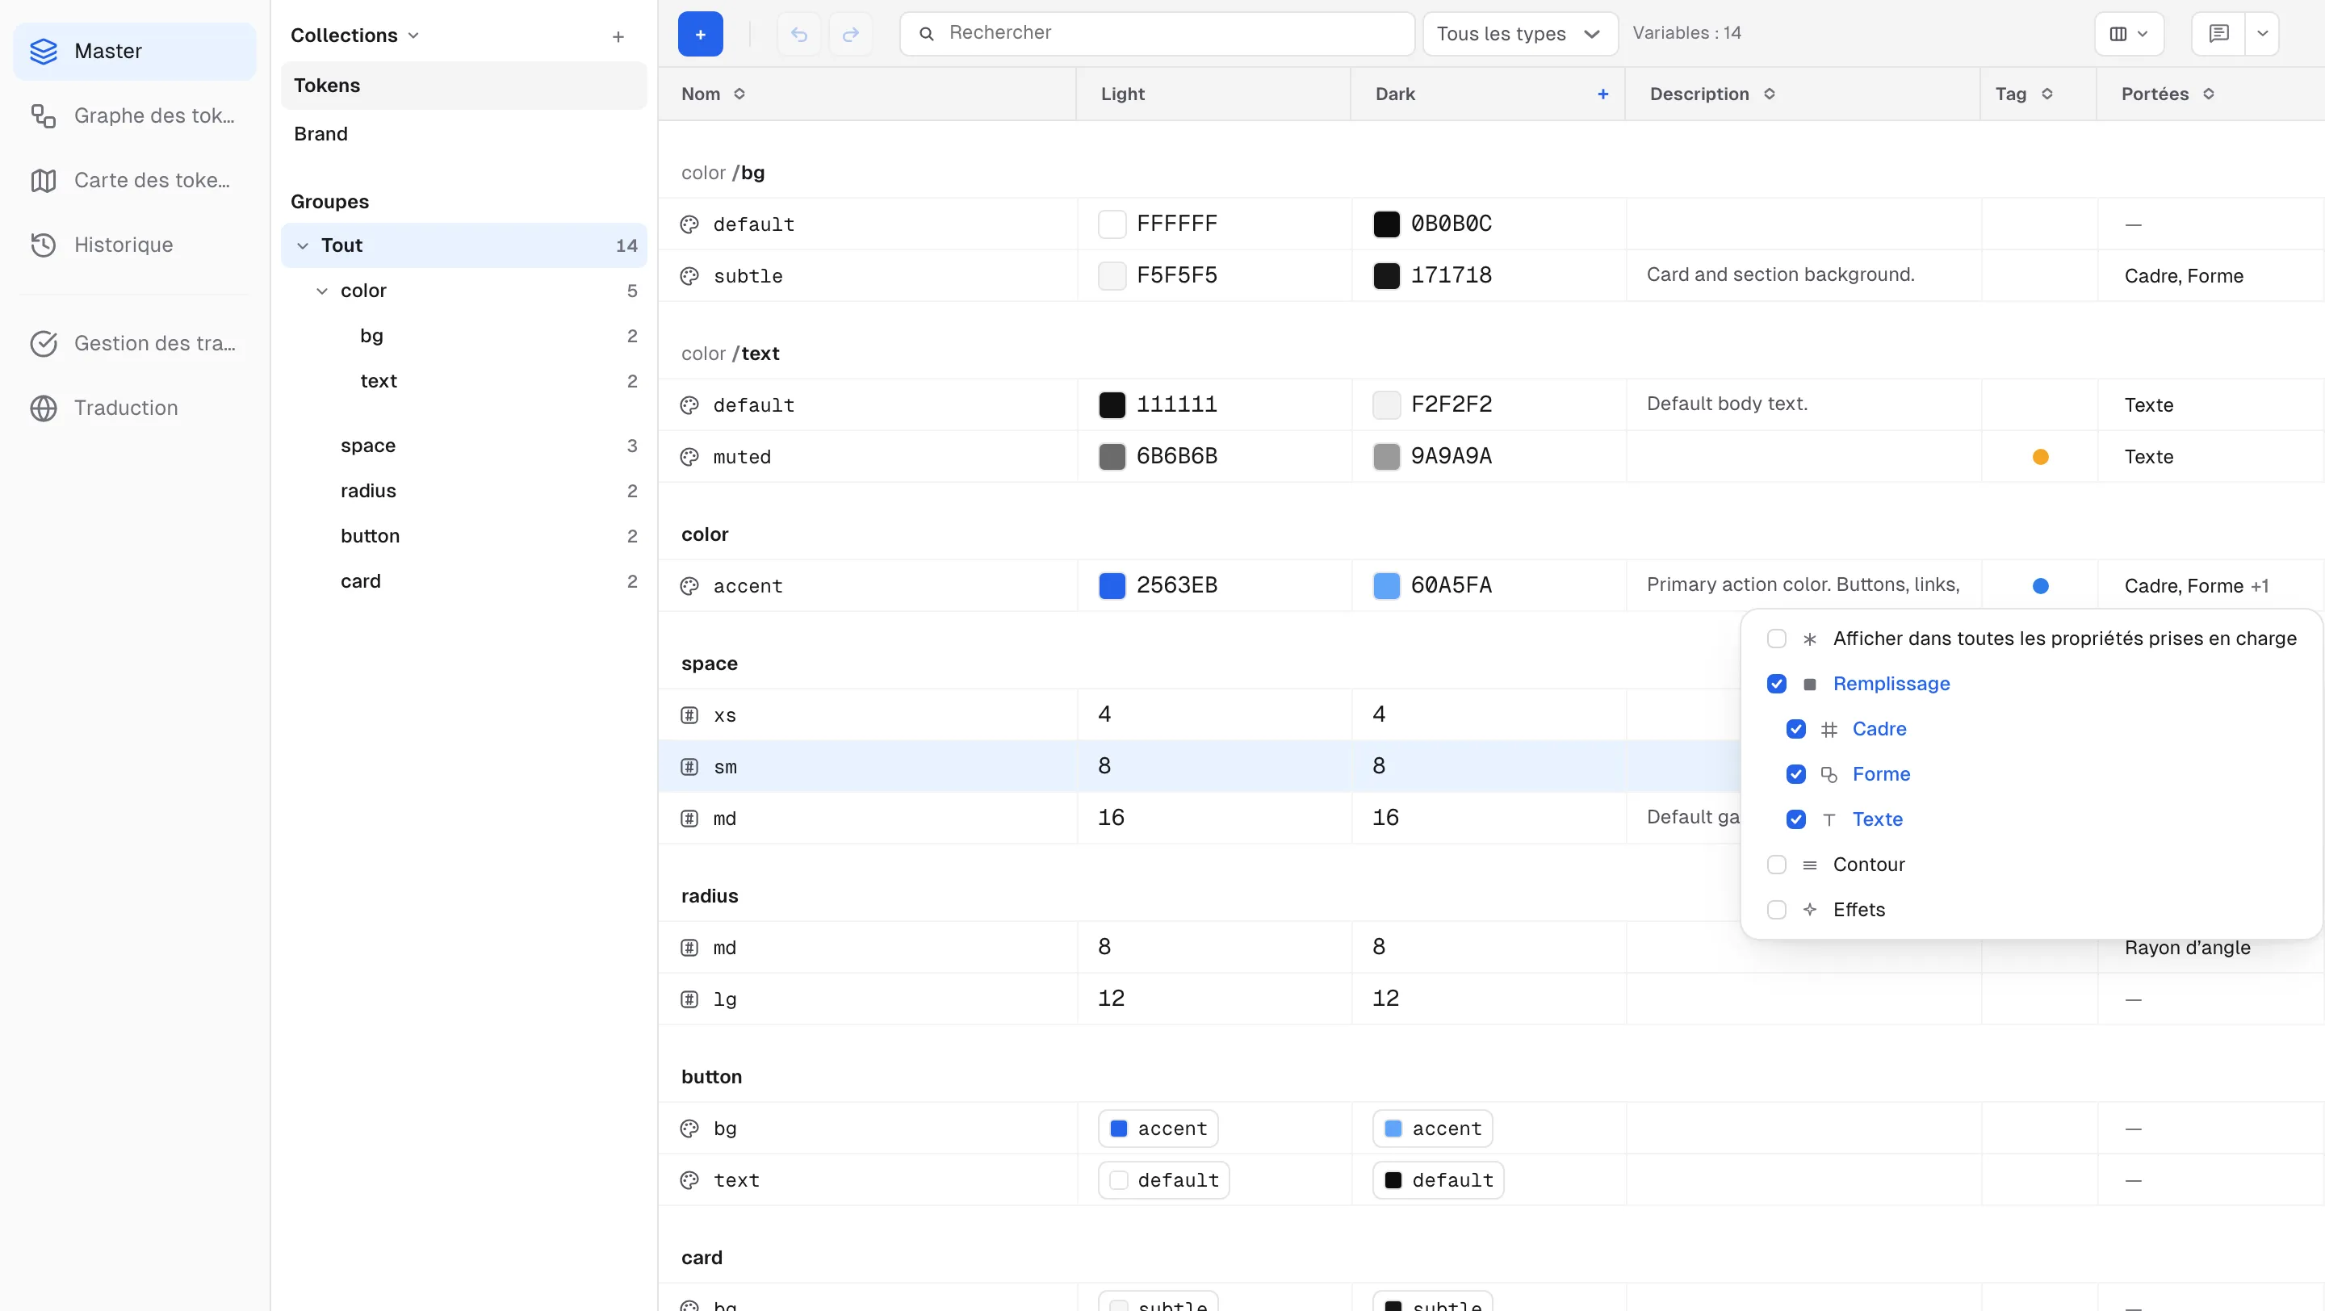Click description Card and section background
2325x1311 pixels.
tap(1780, 274)
